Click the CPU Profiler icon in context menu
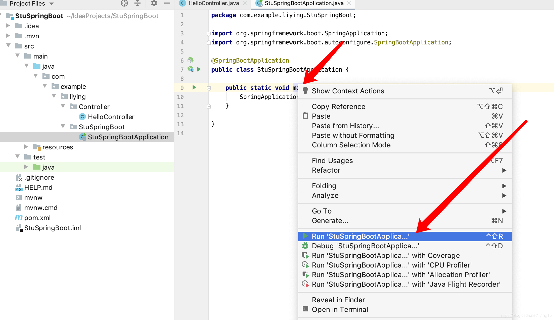The width and height of the screenshot is (554, 320). [x=305, y=265]
